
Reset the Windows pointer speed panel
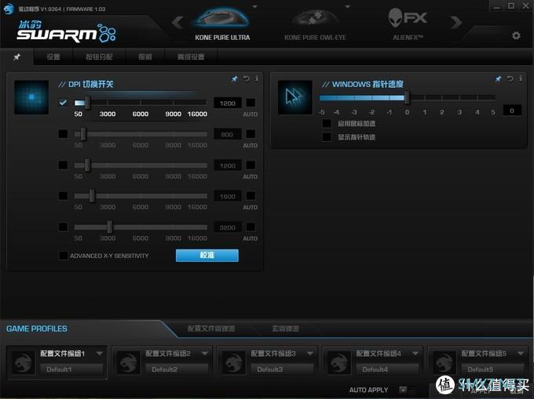click(510, 79)
